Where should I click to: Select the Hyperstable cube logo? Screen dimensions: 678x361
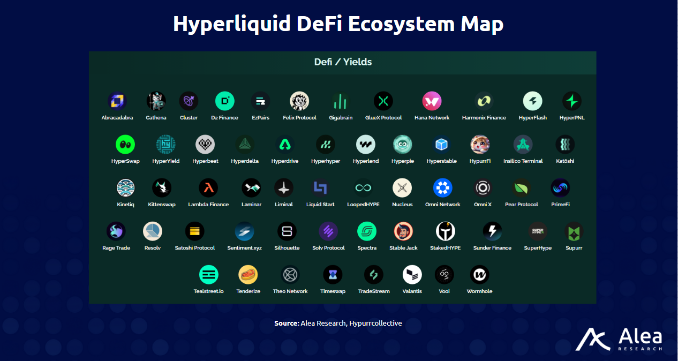pyautogui.click(x=441, y=144)
